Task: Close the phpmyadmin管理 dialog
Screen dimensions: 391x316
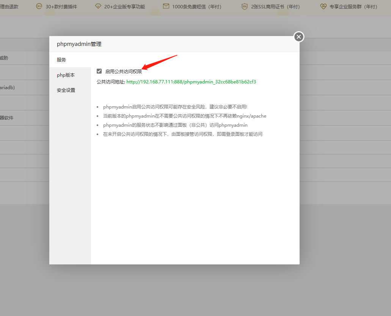Action: pyautogui.click(x=299, y=37)
